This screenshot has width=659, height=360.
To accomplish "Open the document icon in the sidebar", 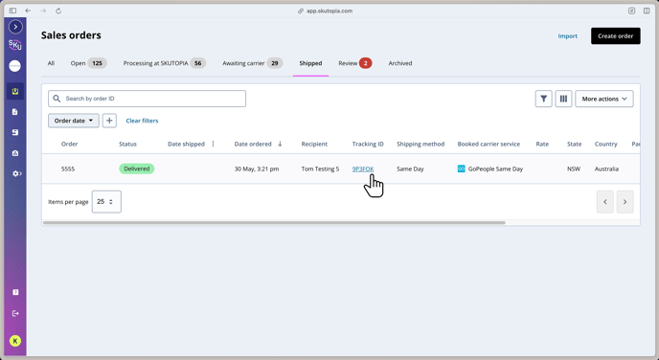I will pos(15,112).
